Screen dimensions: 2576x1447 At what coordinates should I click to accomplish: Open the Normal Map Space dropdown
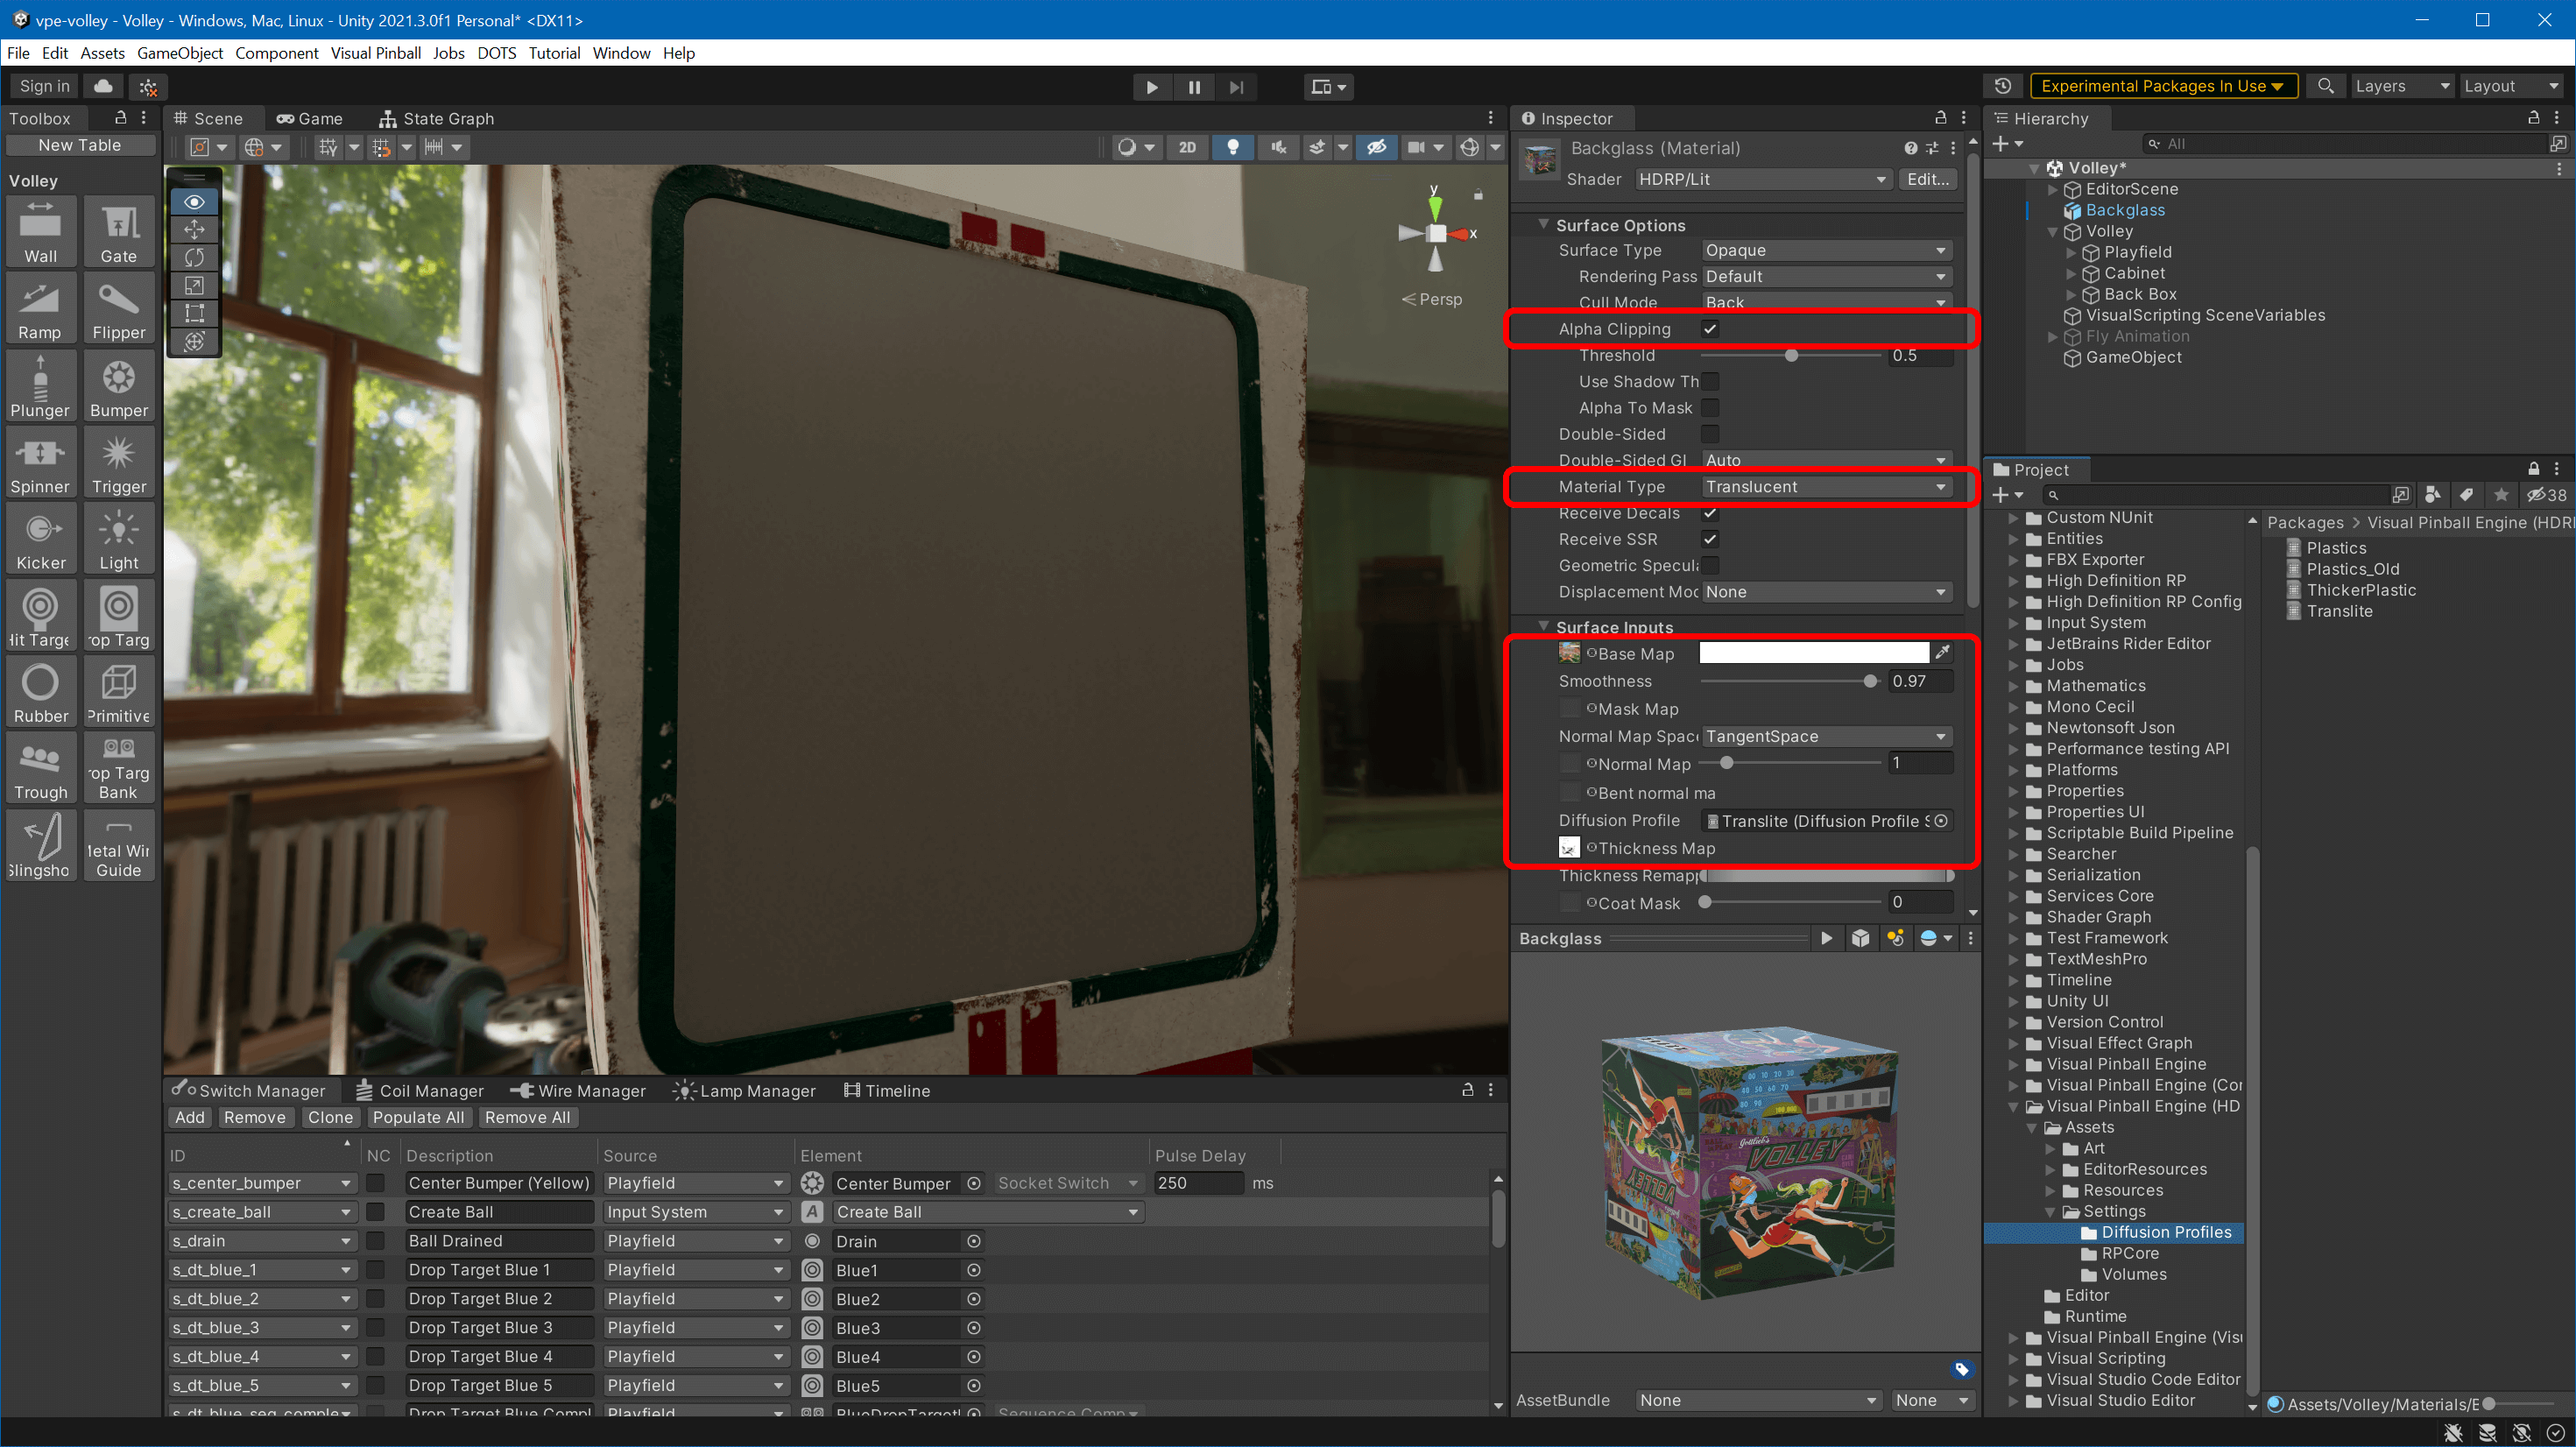pos(1826,736)
